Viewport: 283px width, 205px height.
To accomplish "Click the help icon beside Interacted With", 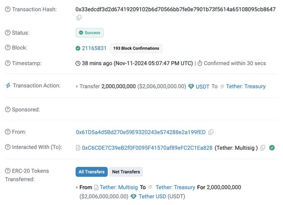I will click(8, 147).
